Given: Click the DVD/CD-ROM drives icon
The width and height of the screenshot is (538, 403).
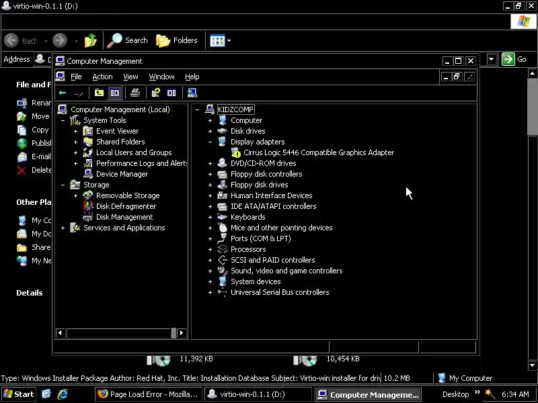Looking at the screenshot, I should 223,163.
